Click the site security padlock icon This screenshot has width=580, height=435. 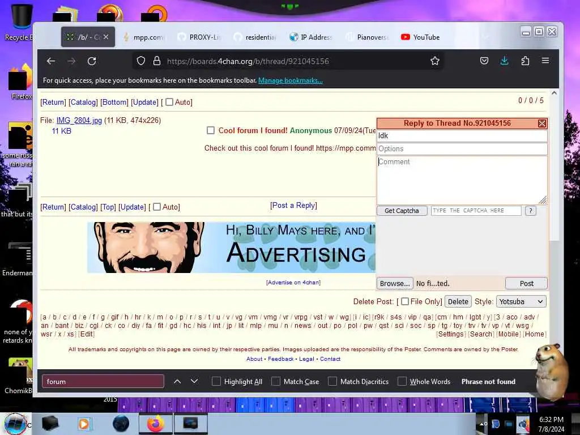(x=157, y=61)
